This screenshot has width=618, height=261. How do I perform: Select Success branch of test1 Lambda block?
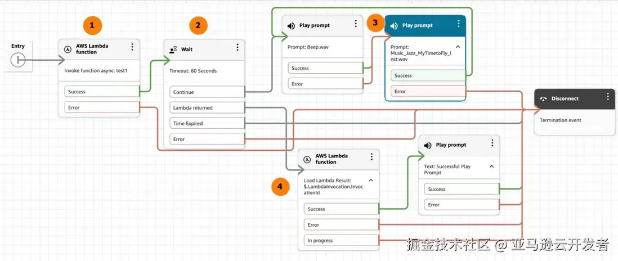(x=102, y=92)
